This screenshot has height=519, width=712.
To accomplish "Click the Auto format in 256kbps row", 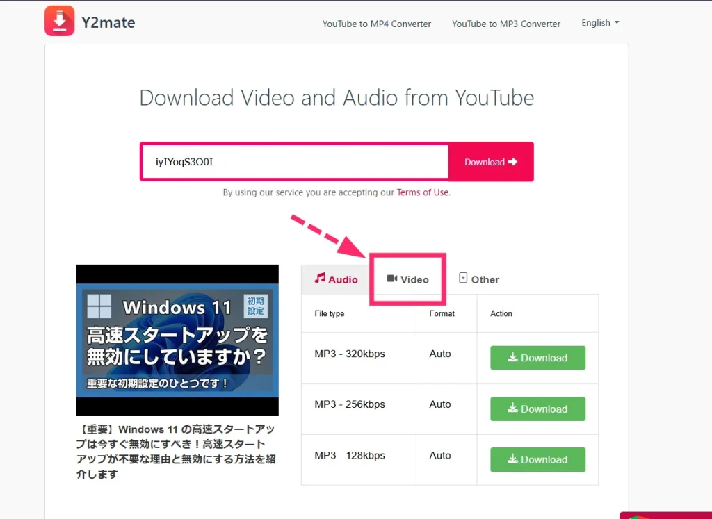I will click(x=440, y=404).
